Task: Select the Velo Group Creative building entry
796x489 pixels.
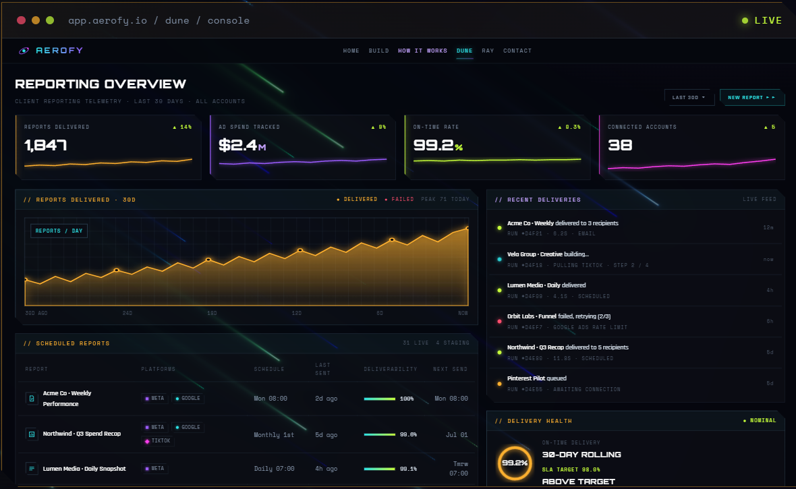Action: pyautogui.click(x=635, y=260)
